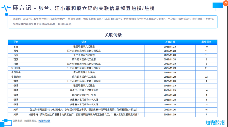
Task: Click the ranking value 21
Action: pos(206,68)
